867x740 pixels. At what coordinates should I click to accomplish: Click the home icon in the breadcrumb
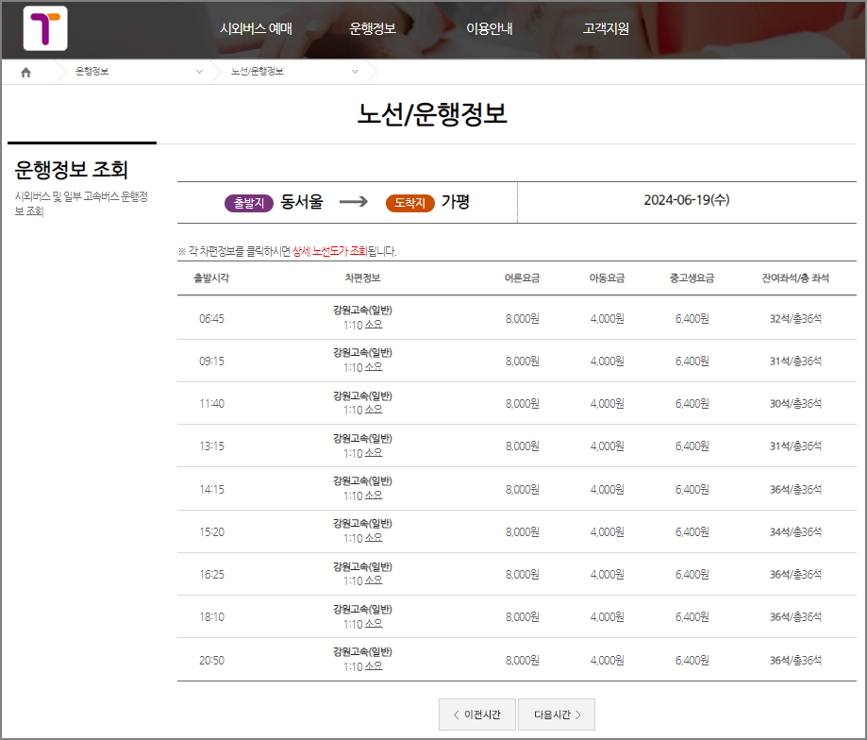click(25, 71)
